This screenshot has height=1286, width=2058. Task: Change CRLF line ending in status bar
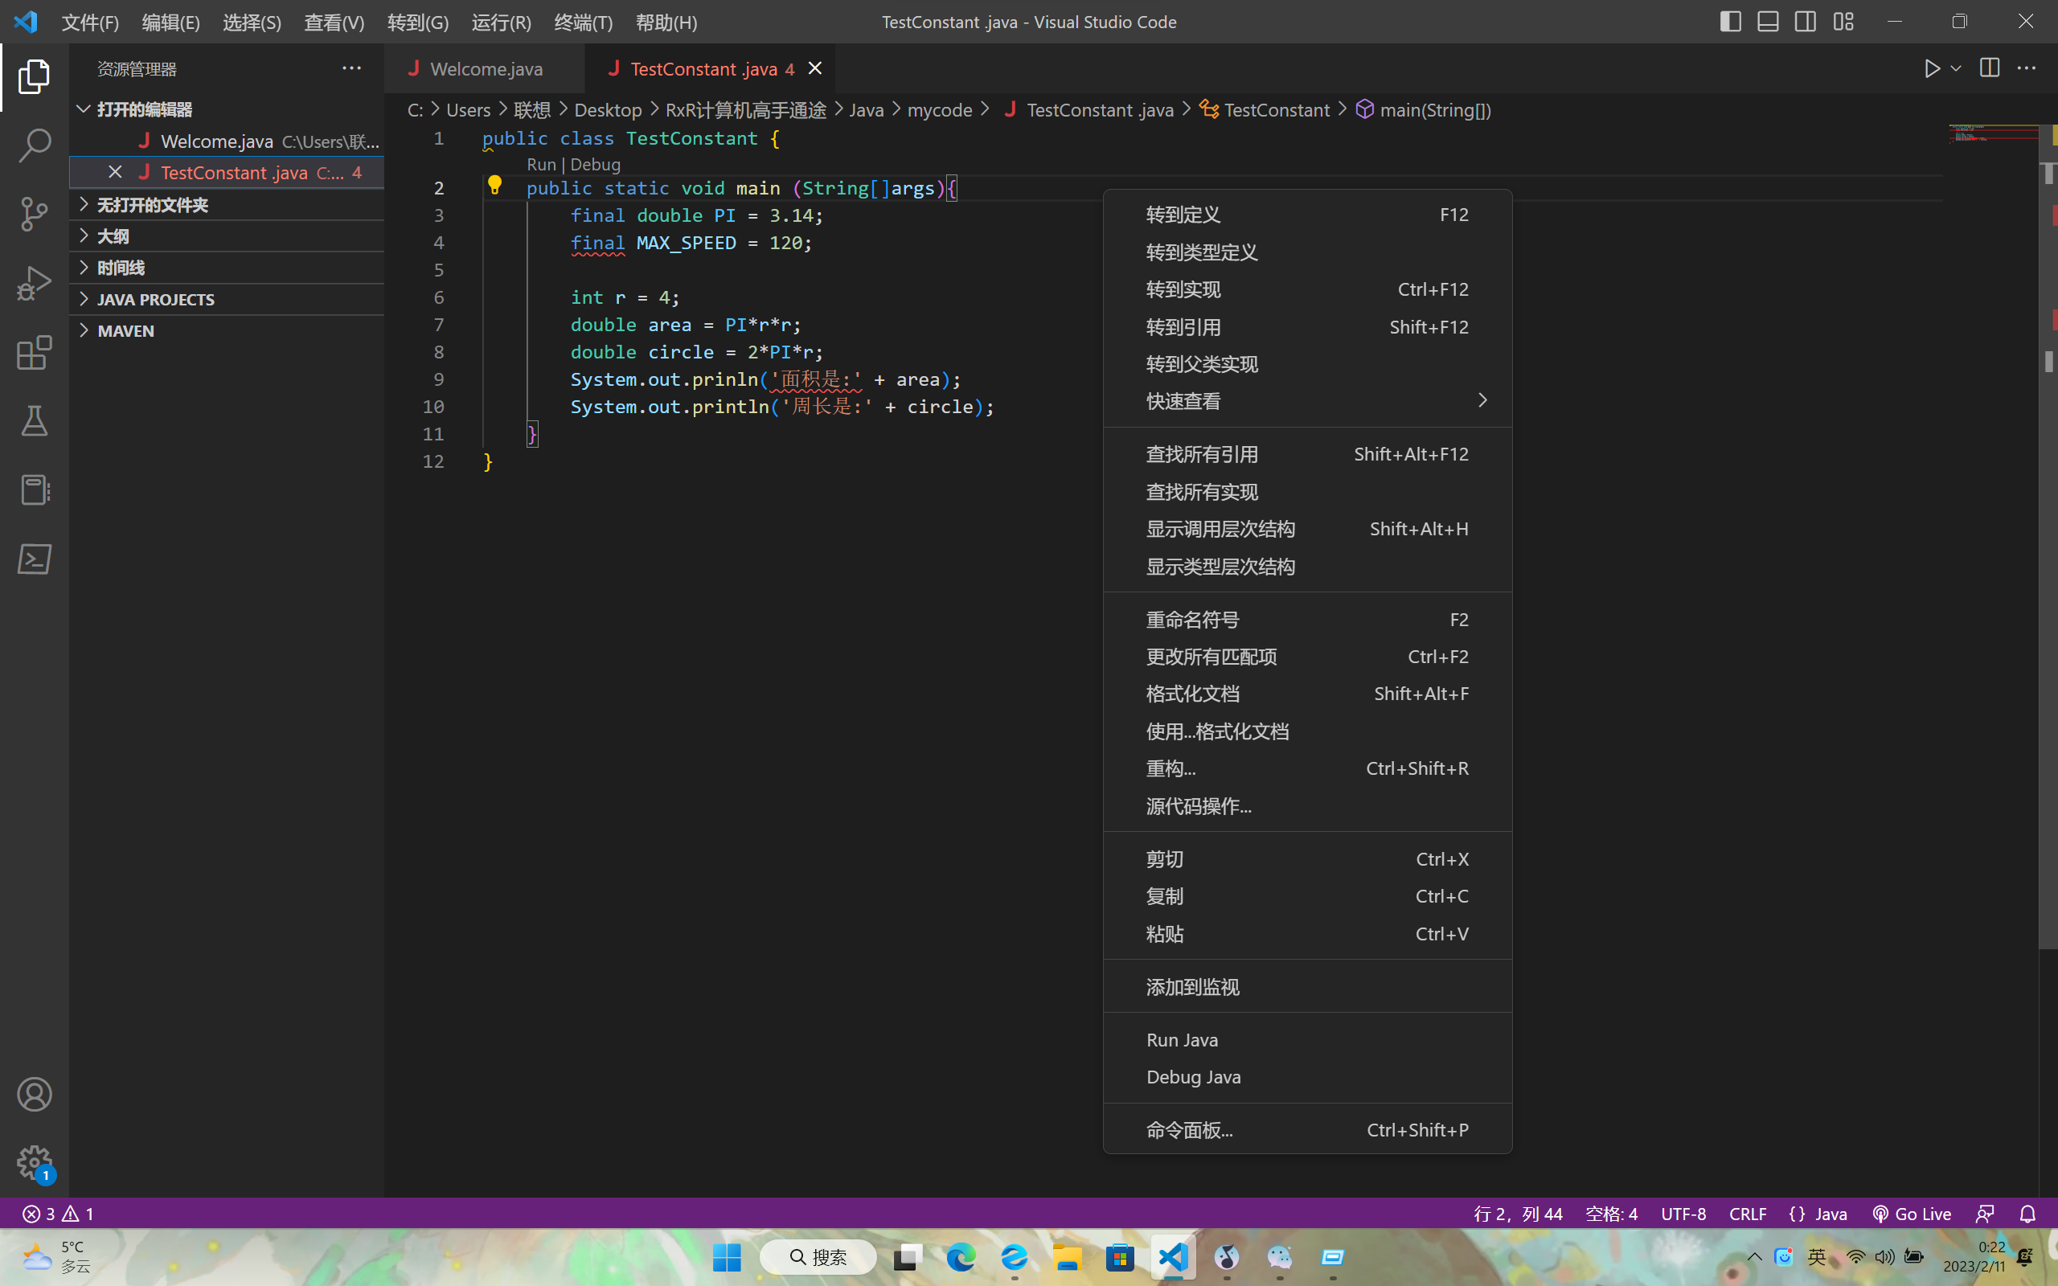point(1748,1214)
